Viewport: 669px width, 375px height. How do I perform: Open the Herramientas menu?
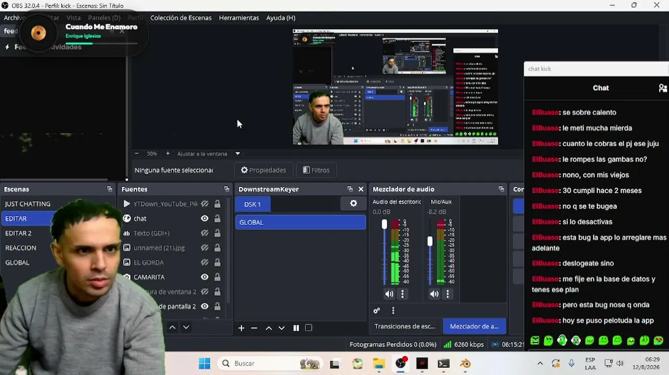(239, 18)
